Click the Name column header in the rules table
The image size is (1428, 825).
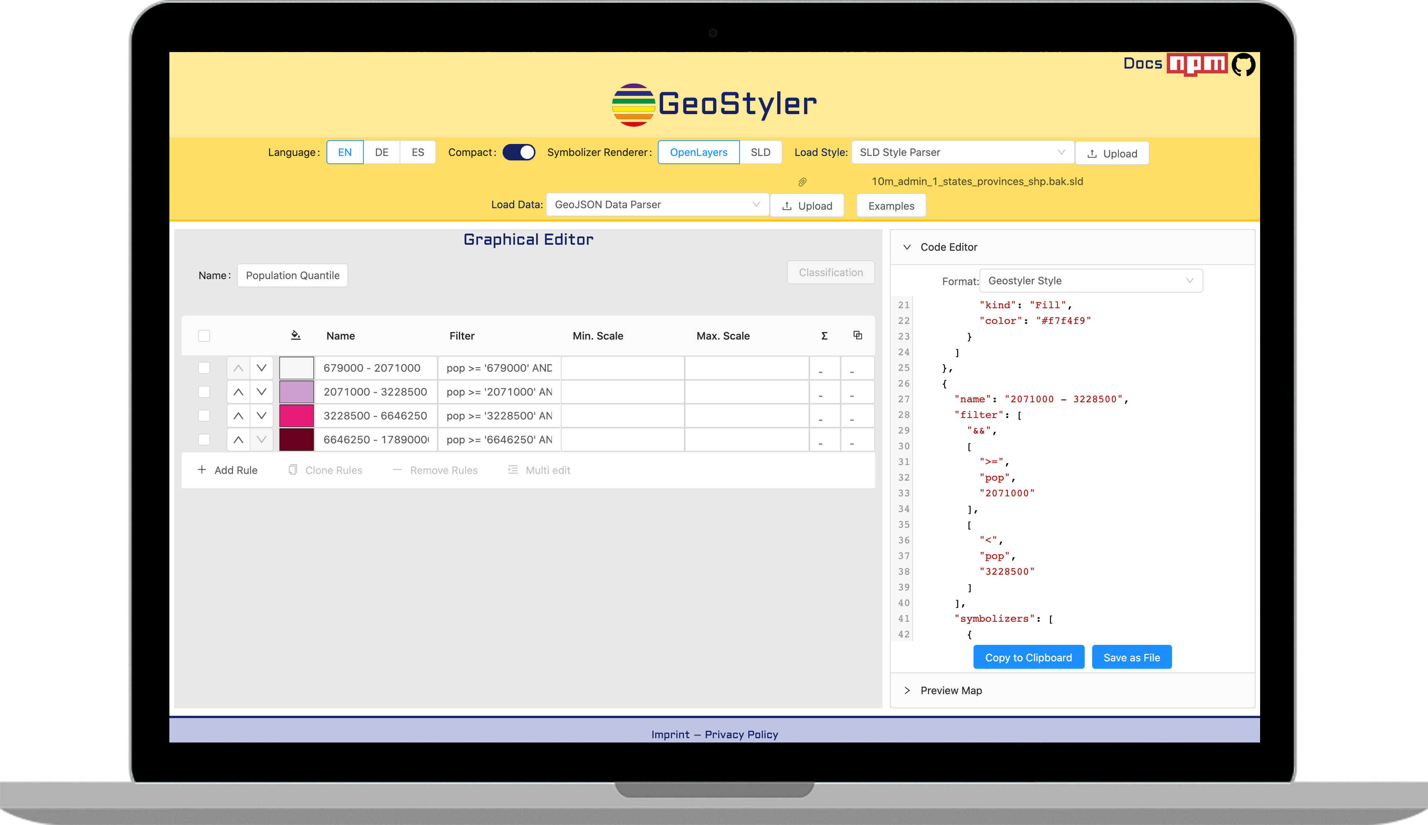(341, 335)
